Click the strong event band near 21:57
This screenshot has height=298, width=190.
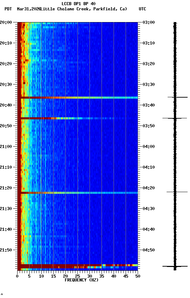click(x=77, y=266)
